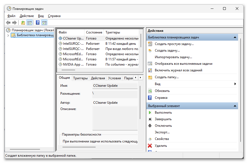This screenshot has width=248, height=163.
Task: Click the green Выполнить play icon
Action: 150,113
